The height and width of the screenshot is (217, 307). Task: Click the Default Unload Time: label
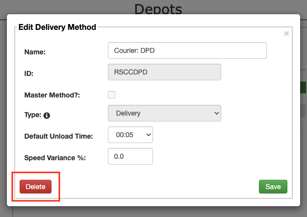(x=58, y=136)
